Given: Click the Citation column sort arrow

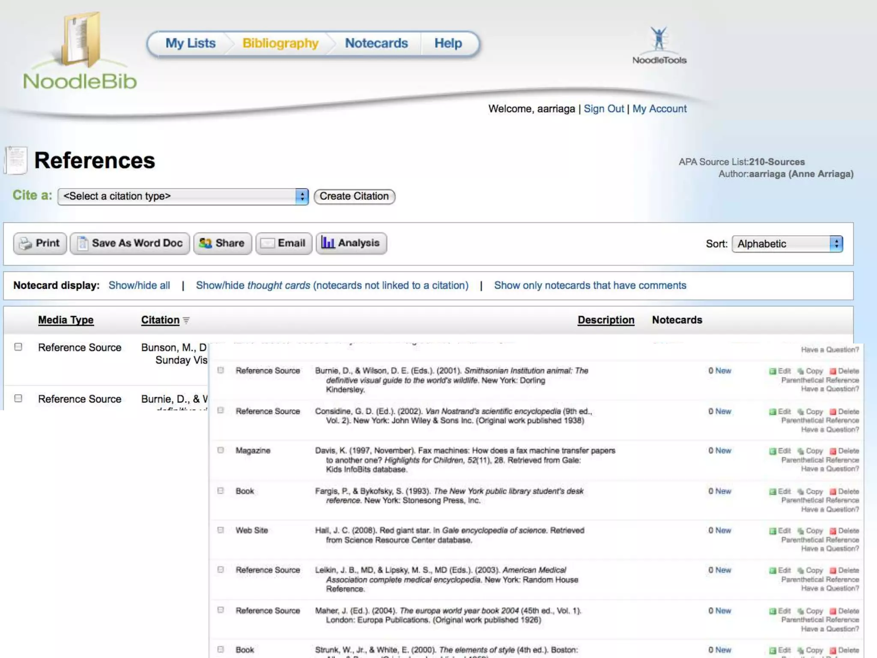Looking at the screenshot, I should point(186,320).
